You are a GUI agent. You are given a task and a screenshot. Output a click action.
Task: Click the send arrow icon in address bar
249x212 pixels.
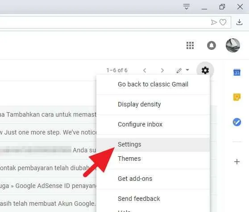(x=214, y=22)
